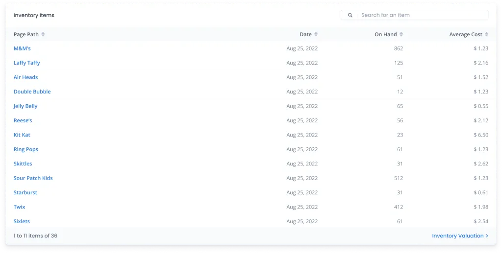Open the Jelly Belly item
The image size is (502, 253).
pos(25,106)
